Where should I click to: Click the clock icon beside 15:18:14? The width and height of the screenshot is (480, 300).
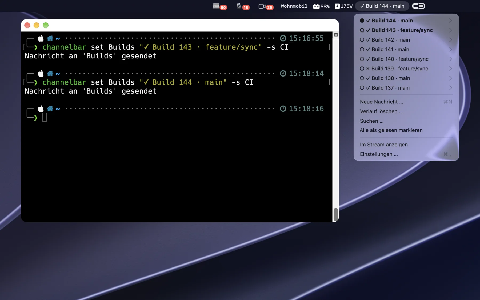coord(283,73)
